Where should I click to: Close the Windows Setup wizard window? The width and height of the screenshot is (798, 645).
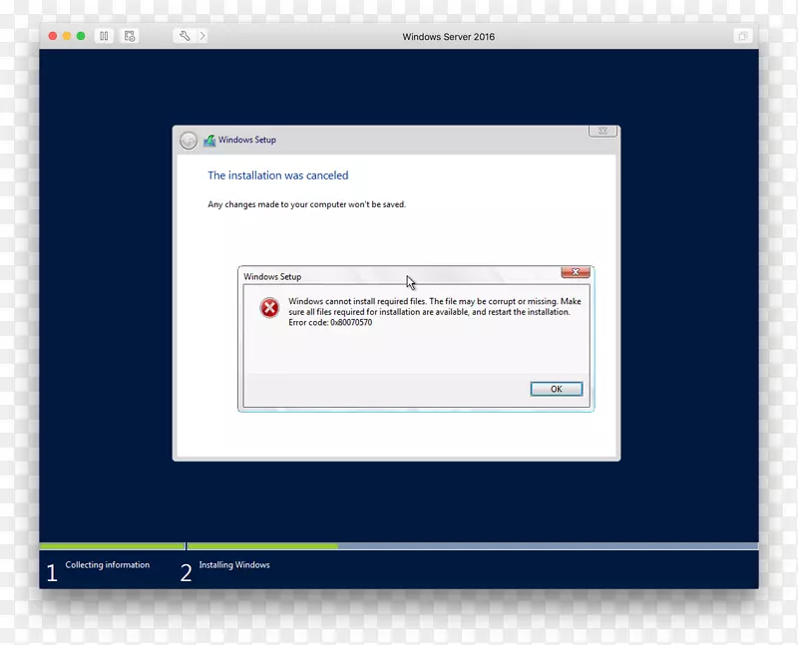(602, 132)
